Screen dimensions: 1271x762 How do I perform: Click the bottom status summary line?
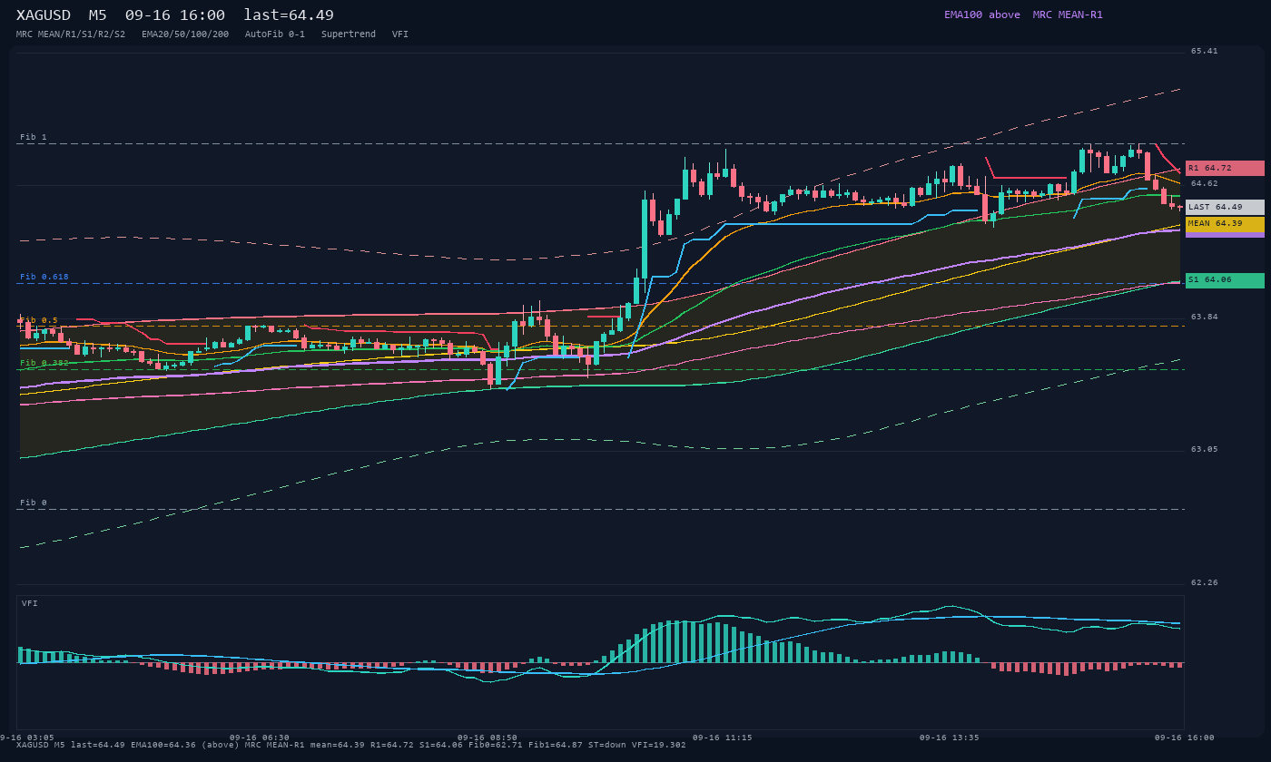coord(351,745)
